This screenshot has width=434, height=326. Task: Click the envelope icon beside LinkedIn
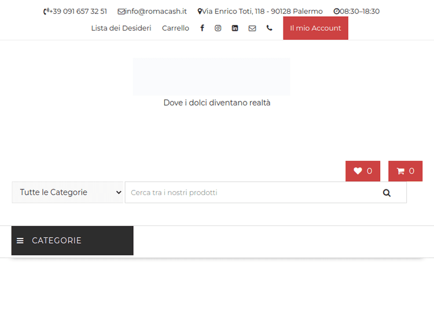pos(252,28)
